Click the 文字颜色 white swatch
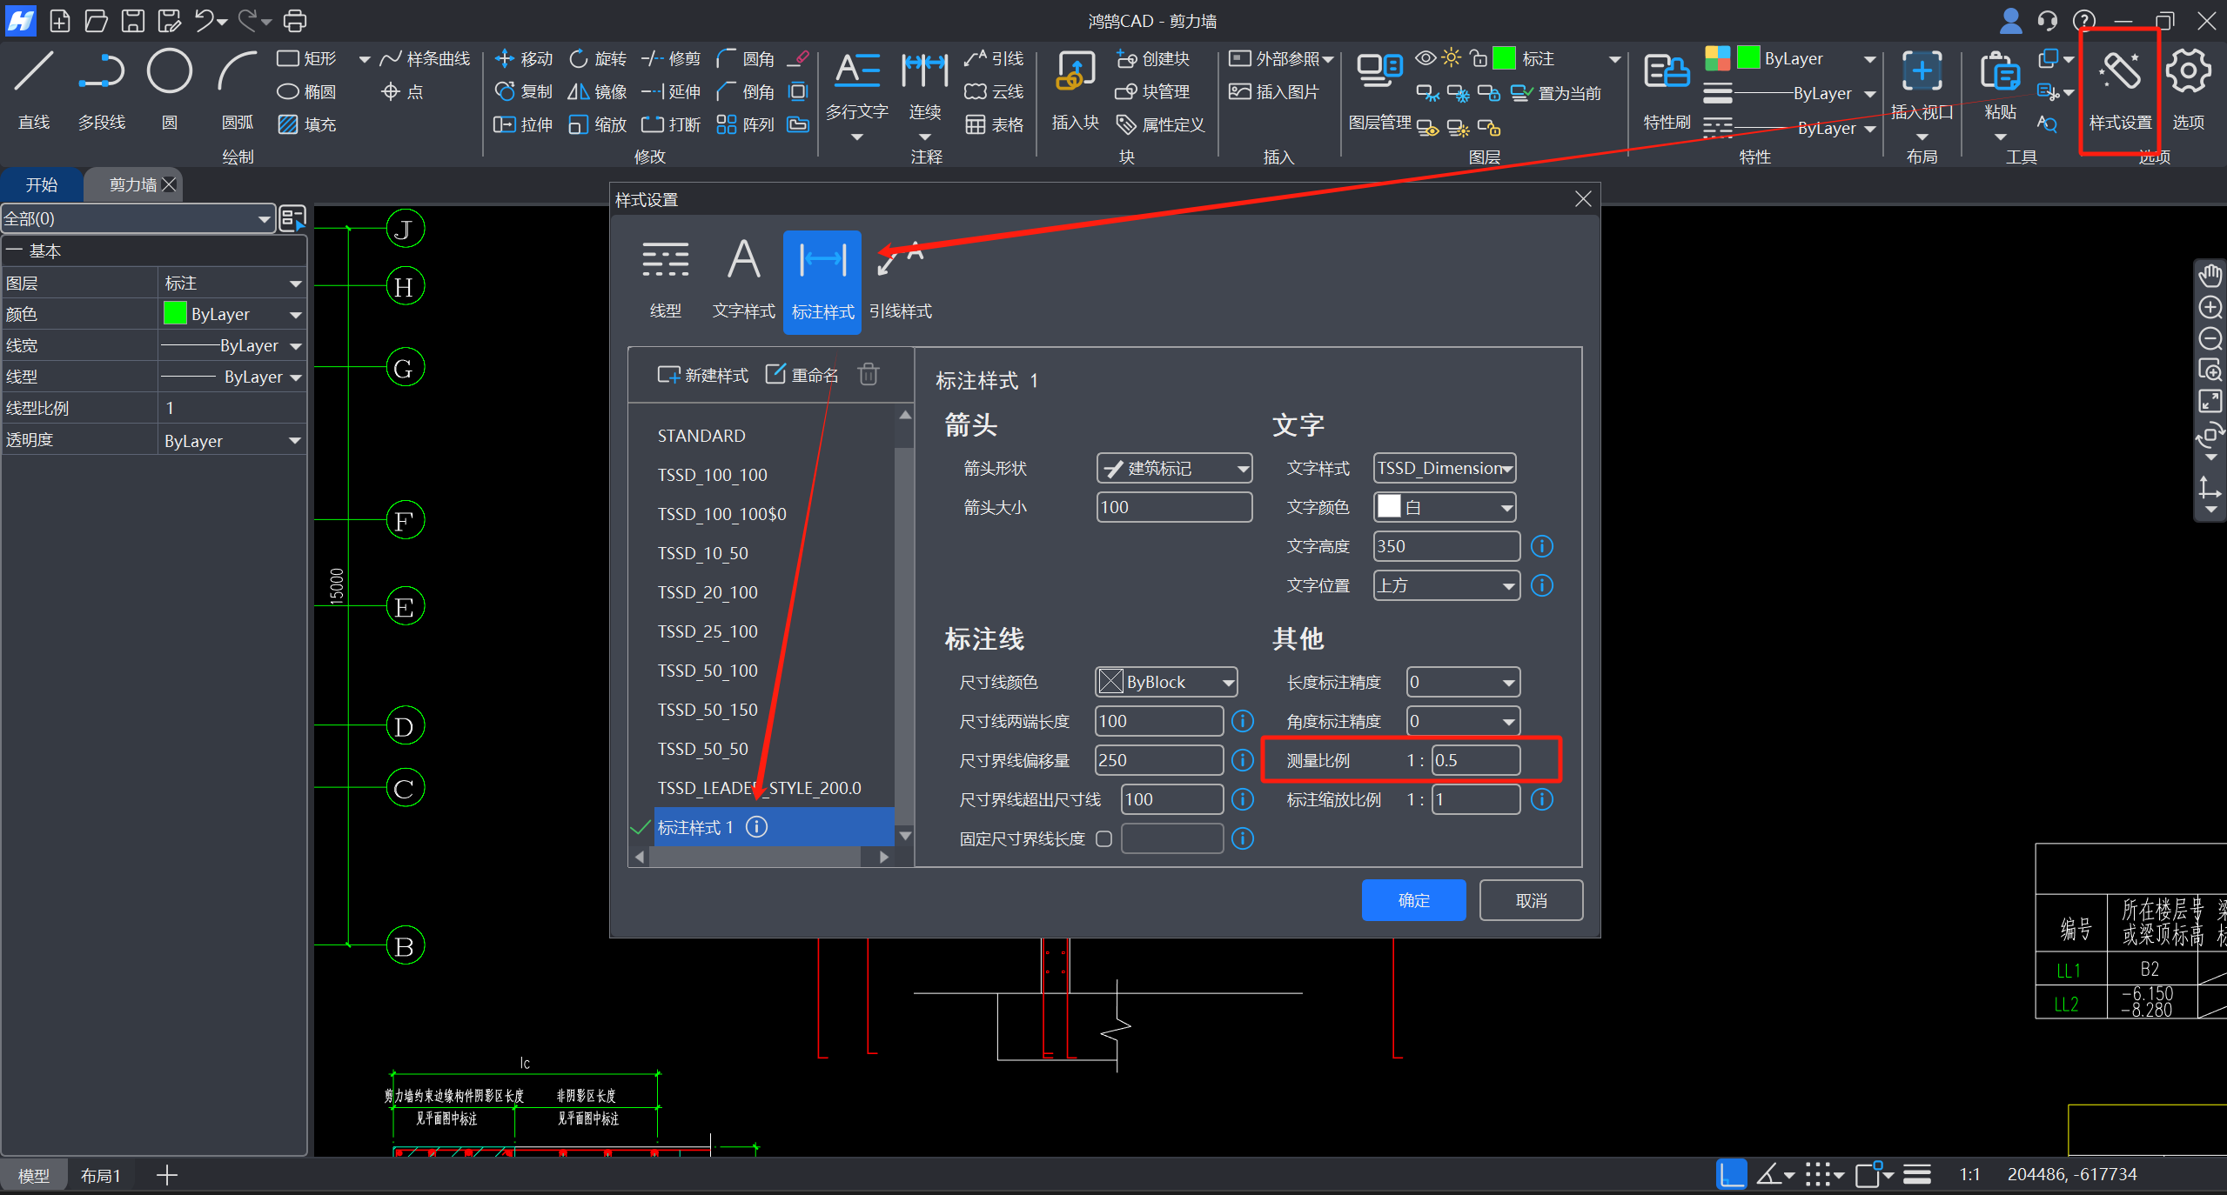 pos(1389,507)
